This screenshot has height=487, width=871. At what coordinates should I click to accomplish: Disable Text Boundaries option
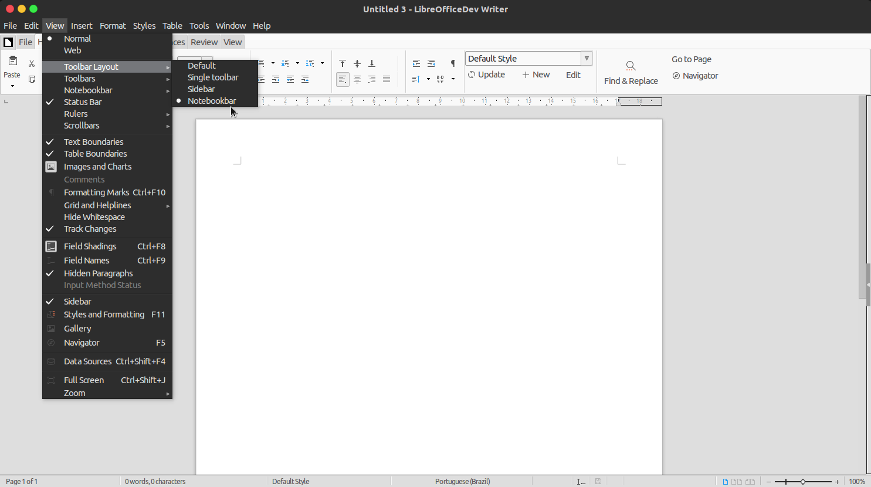pyautogui.click(x=94, y=141)
